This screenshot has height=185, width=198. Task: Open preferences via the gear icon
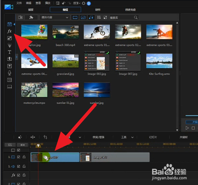click(x=83, y=3)
